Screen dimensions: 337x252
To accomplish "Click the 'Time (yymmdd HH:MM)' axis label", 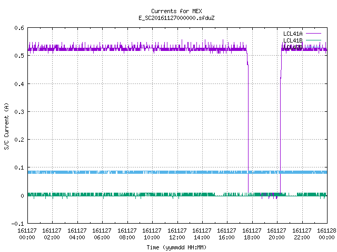I will (176, 247).
